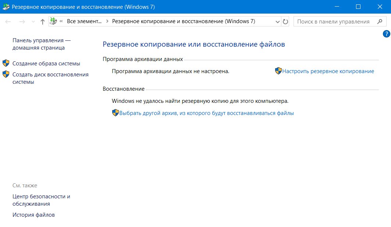This screenshot has width=391, height=227.
Task: Click Резервное копирование и восстановление breadcrumb segment
Action: pyautogui.click(x=184, y=21)
